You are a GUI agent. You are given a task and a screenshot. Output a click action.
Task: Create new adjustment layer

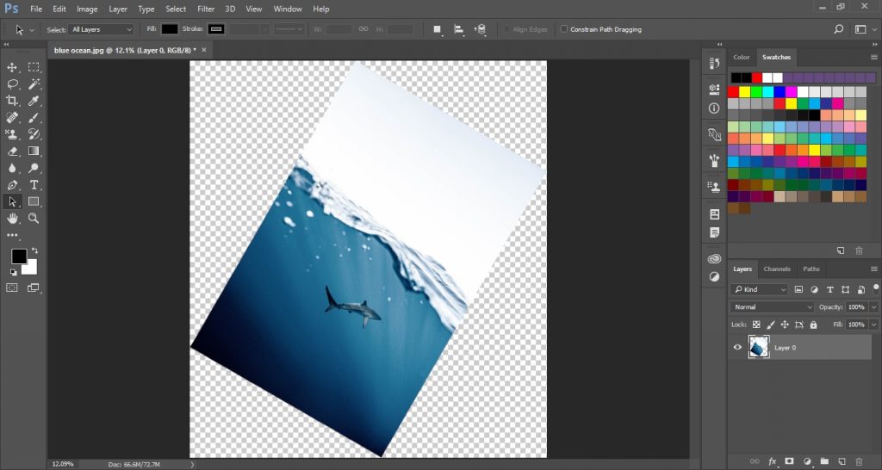(x=806, y=461)
